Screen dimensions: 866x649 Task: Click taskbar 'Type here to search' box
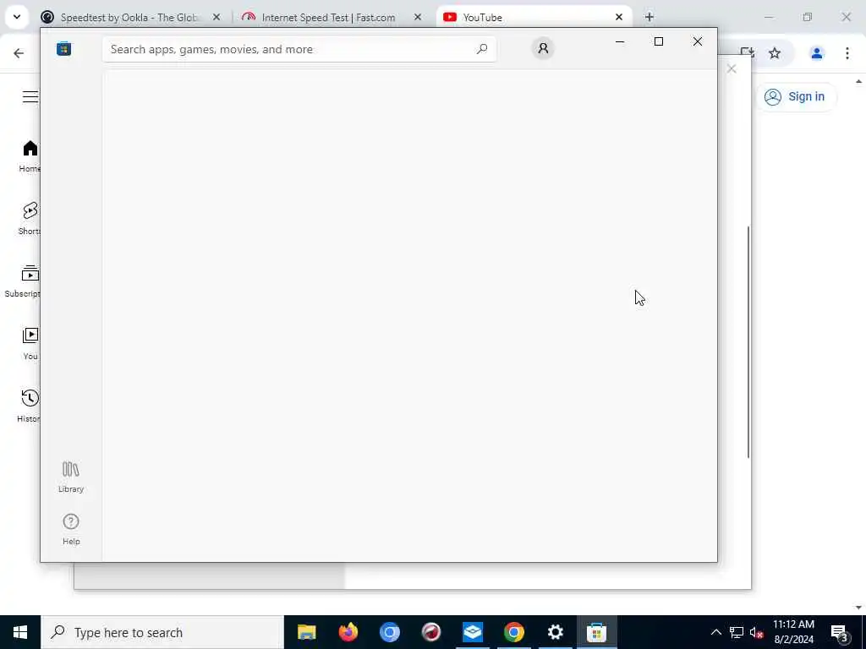[162, 632]
